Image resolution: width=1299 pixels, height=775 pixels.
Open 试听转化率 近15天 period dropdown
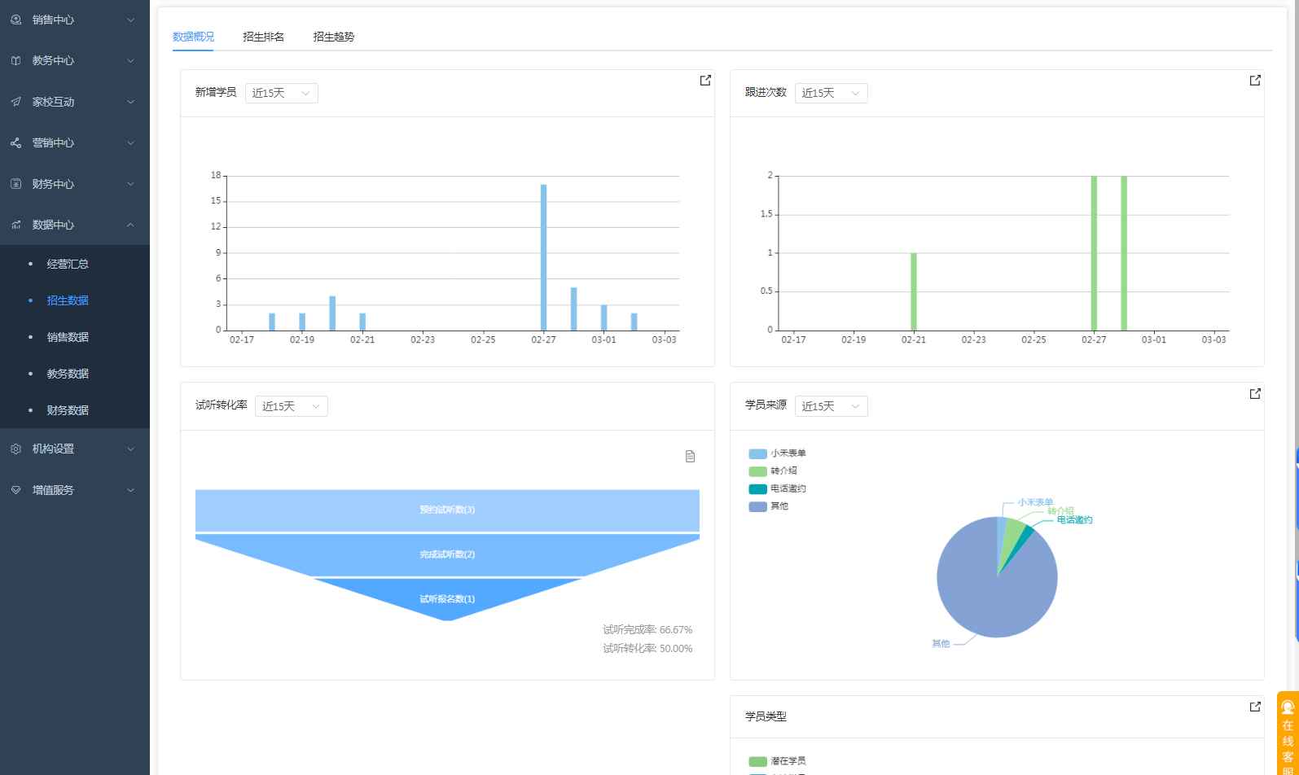pyautogui.click(x=291, y=406)
